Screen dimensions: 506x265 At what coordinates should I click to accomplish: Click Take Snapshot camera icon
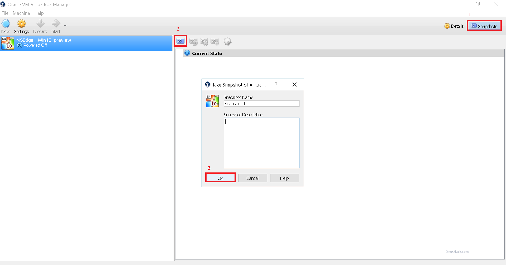coord(180,41)
